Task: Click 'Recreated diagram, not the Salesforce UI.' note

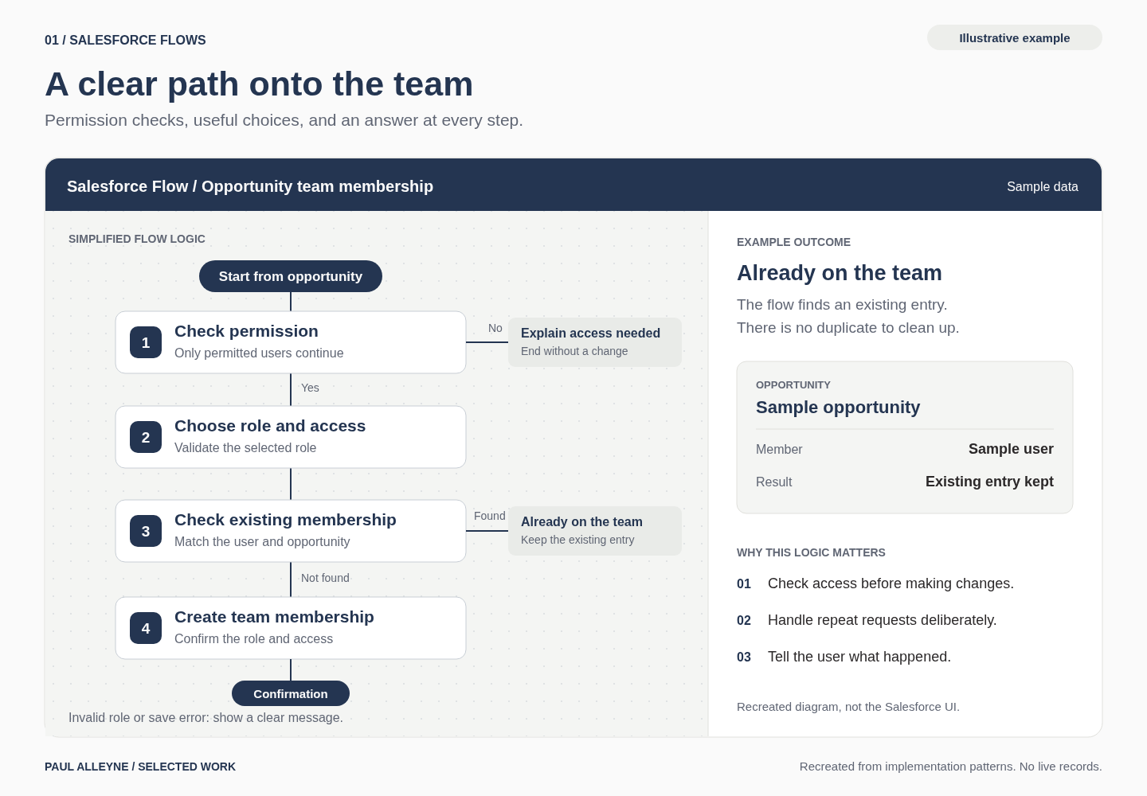Action: pos(848,707)
